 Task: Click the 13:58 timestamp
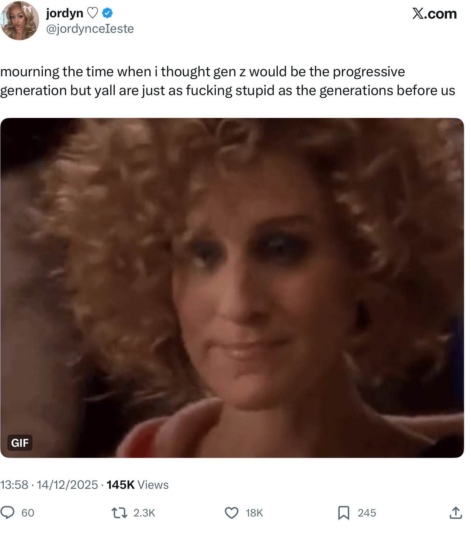click(x=14, y=485)
